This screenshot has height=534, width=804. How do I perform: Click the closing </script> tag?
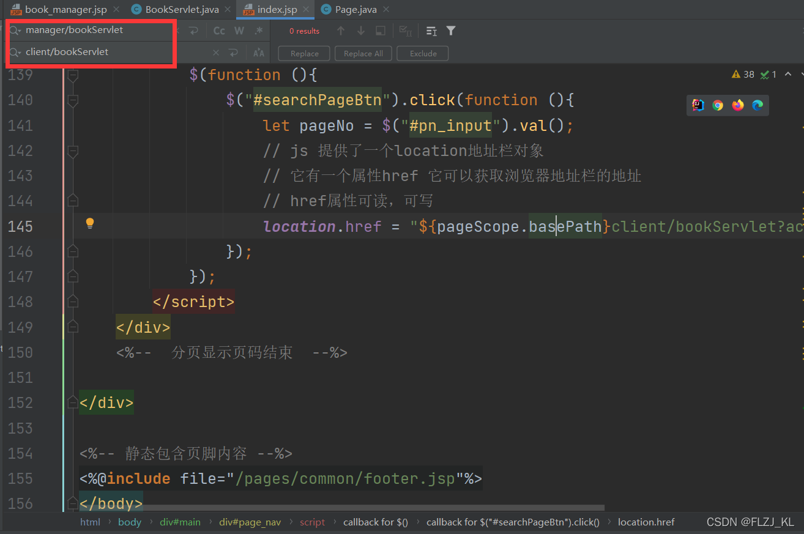click(x=193, y=302)
